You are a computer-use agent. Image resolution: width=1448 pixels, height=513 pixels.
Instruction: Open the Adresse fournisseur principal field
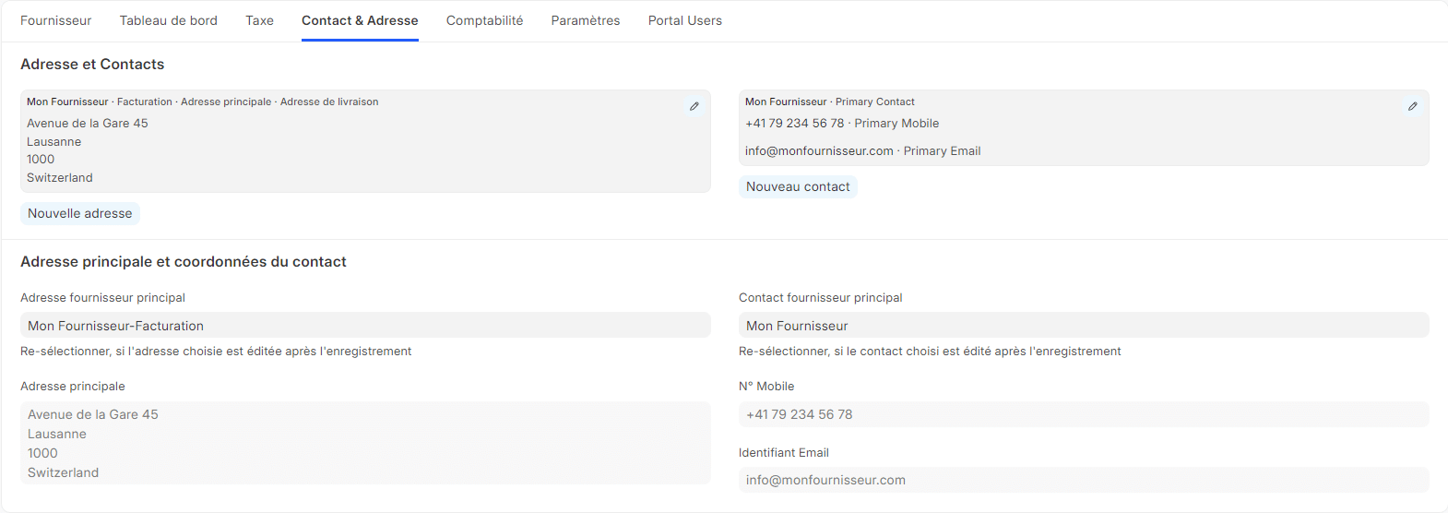point(365,325)
